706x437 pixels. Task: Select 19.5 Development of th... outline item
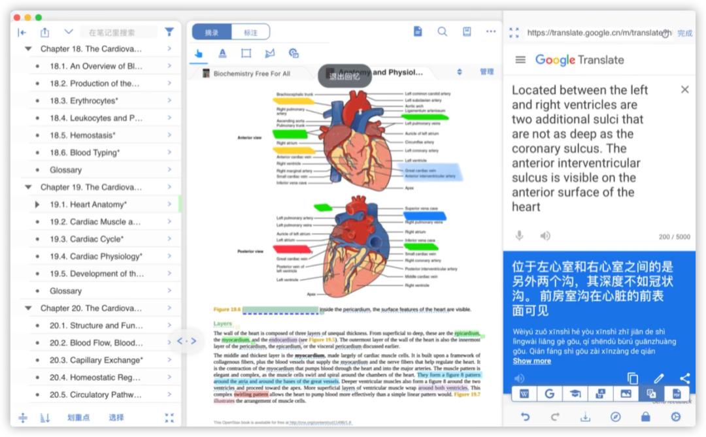coord(97,274)
